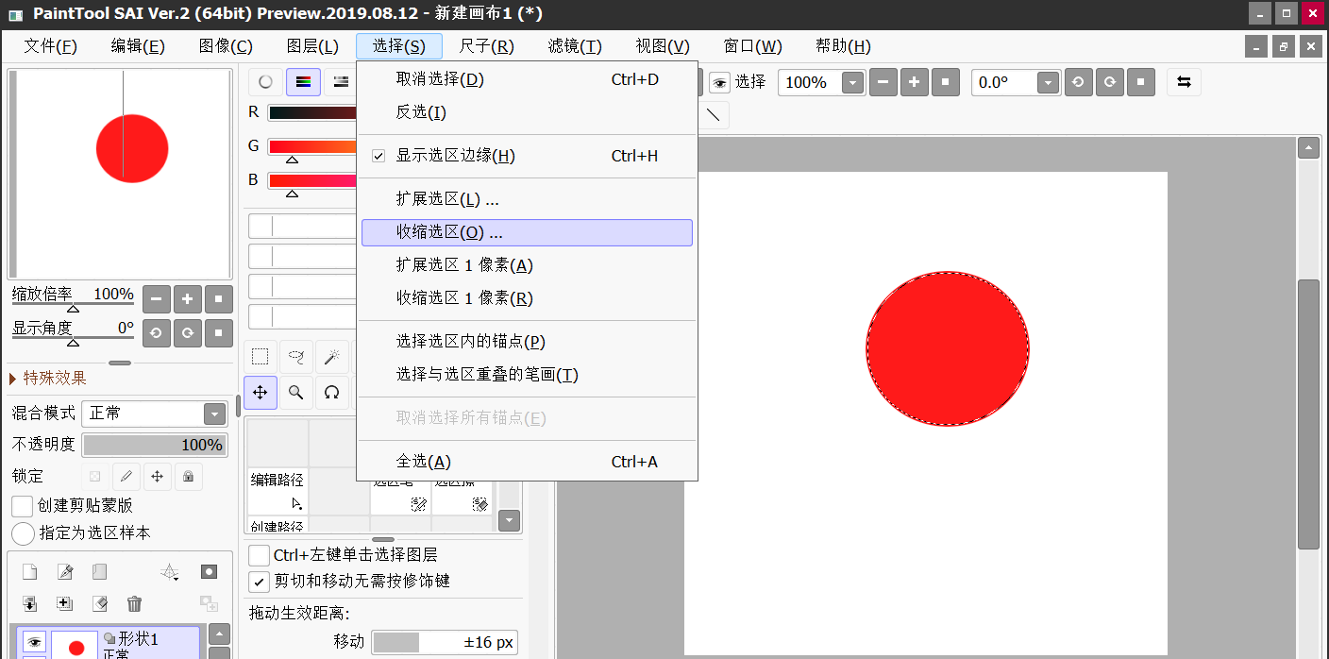Adjust 不透明度 opacity slider

click(x=154, y=446)
